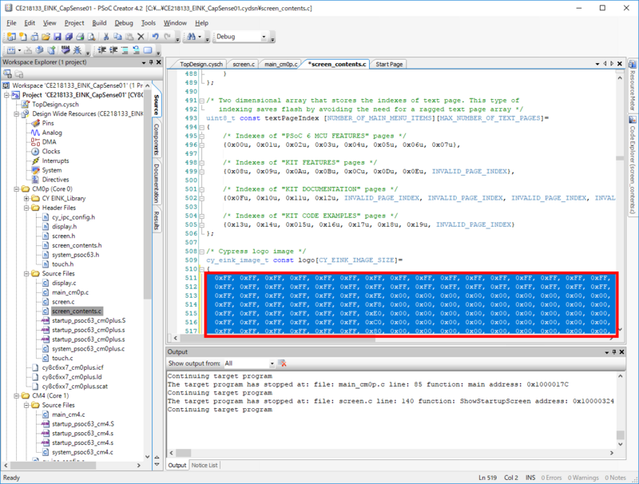Open the Analog resource item

point(52,133)
